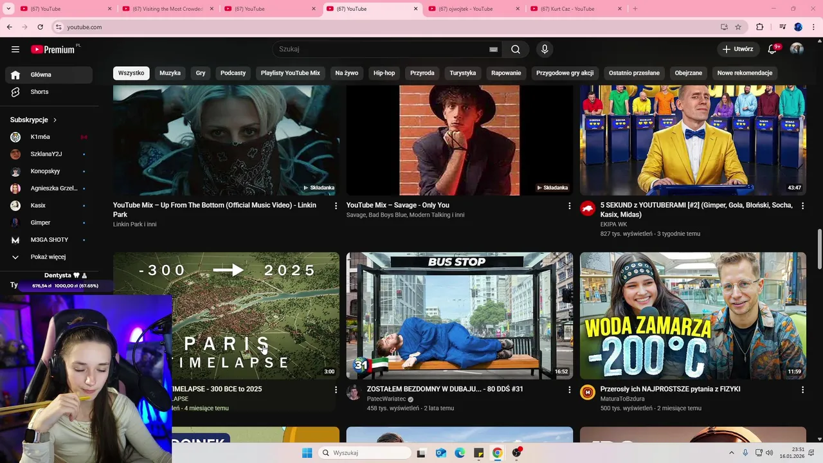
Task: Open browser extensions puzzle icon
Action: (760, 27)
